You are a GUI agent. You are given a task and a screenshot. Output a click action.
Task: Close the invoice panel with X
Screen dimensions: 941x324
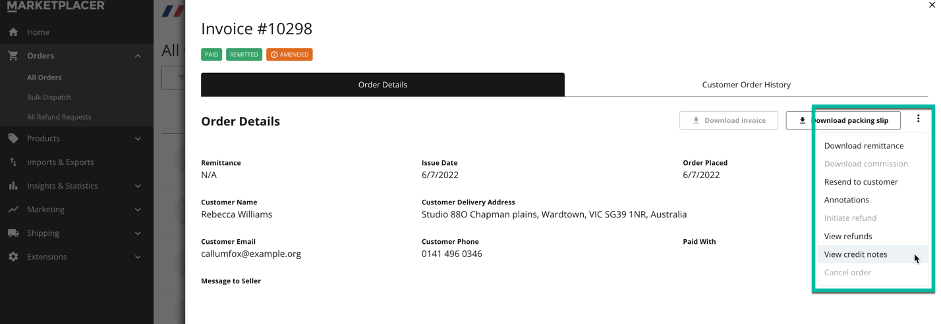(932, 5)
